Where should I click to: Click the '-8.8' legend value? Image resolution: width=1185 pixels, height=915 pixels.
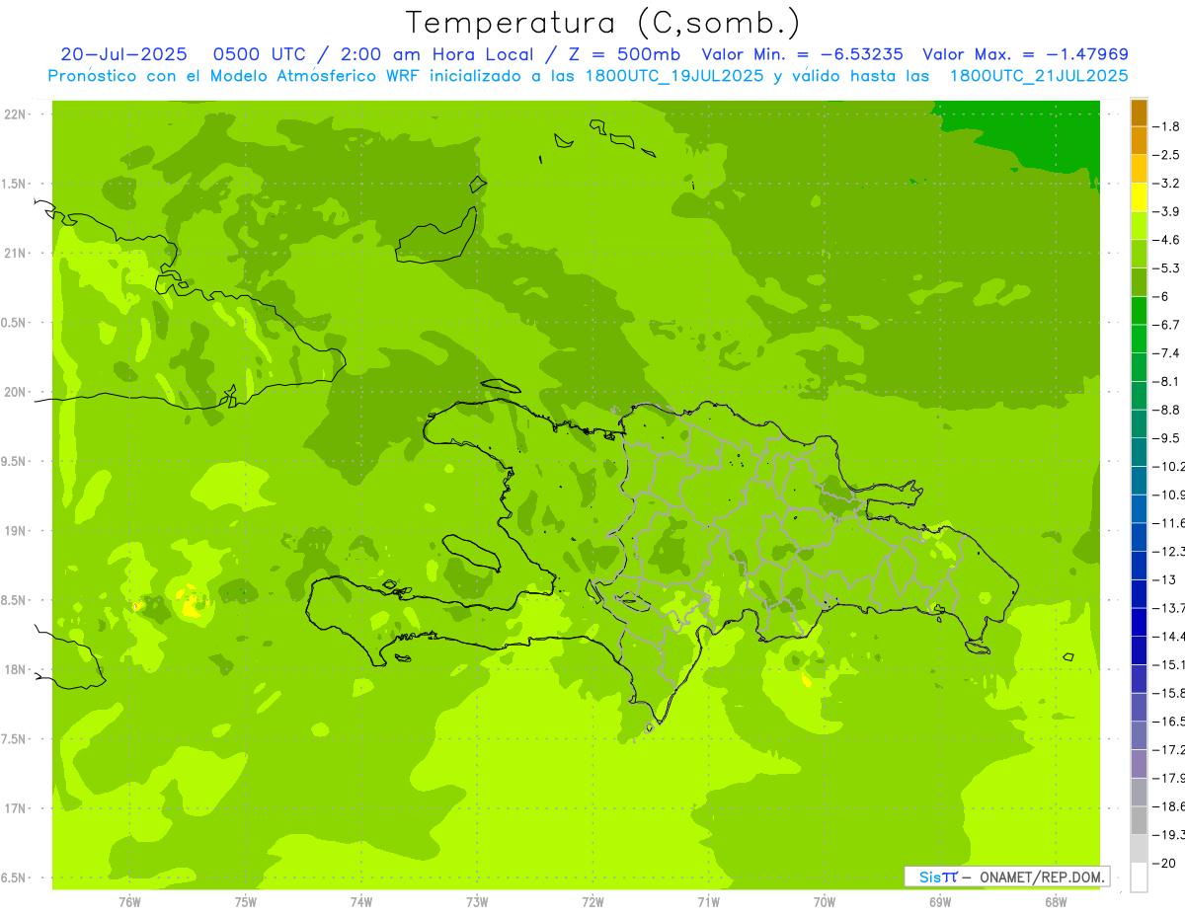pyautogui.click(x=1167, y=410)
